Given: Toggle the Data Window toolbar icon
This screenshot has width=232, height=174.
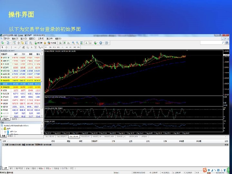Looking at the screenshot, I should point(18,43).
